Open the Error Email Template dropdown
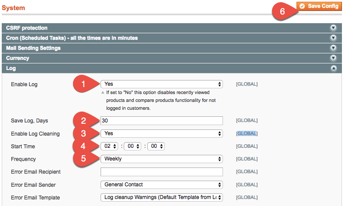Image resolution: width=345 pixels, height=206 pixels. (x=161, y=197)
